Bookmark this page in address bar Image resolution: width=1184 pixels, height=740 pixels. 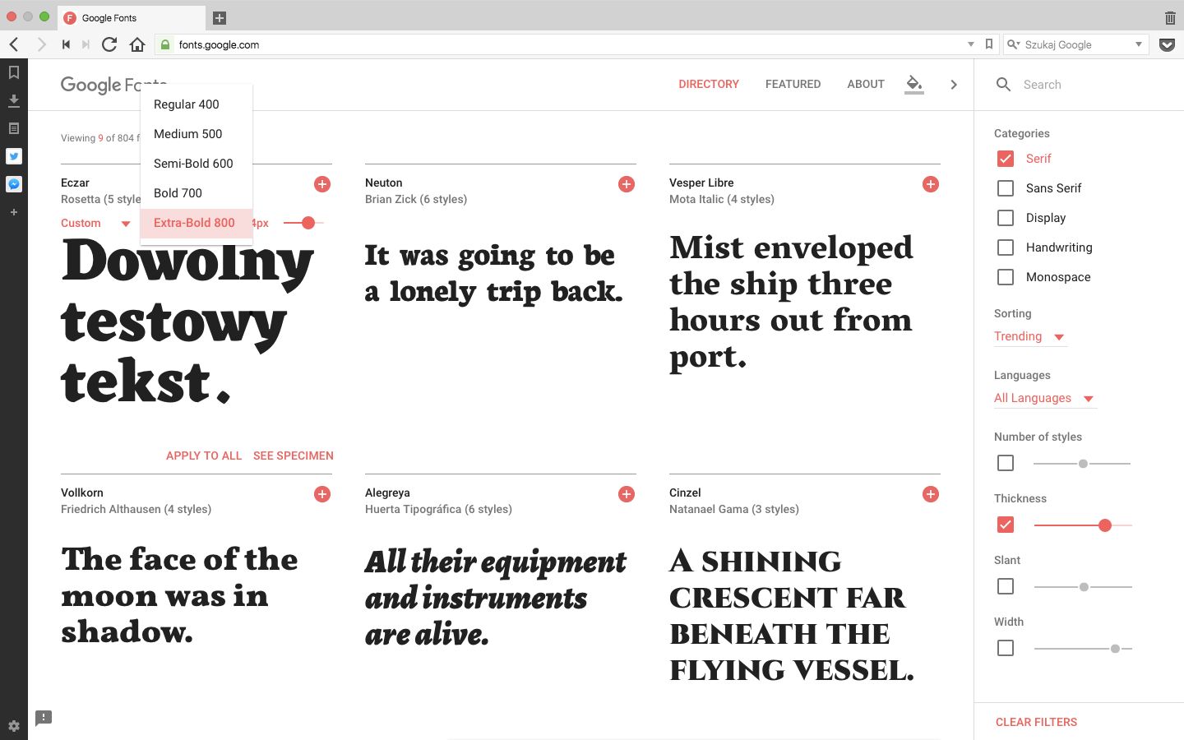point(989,44)
